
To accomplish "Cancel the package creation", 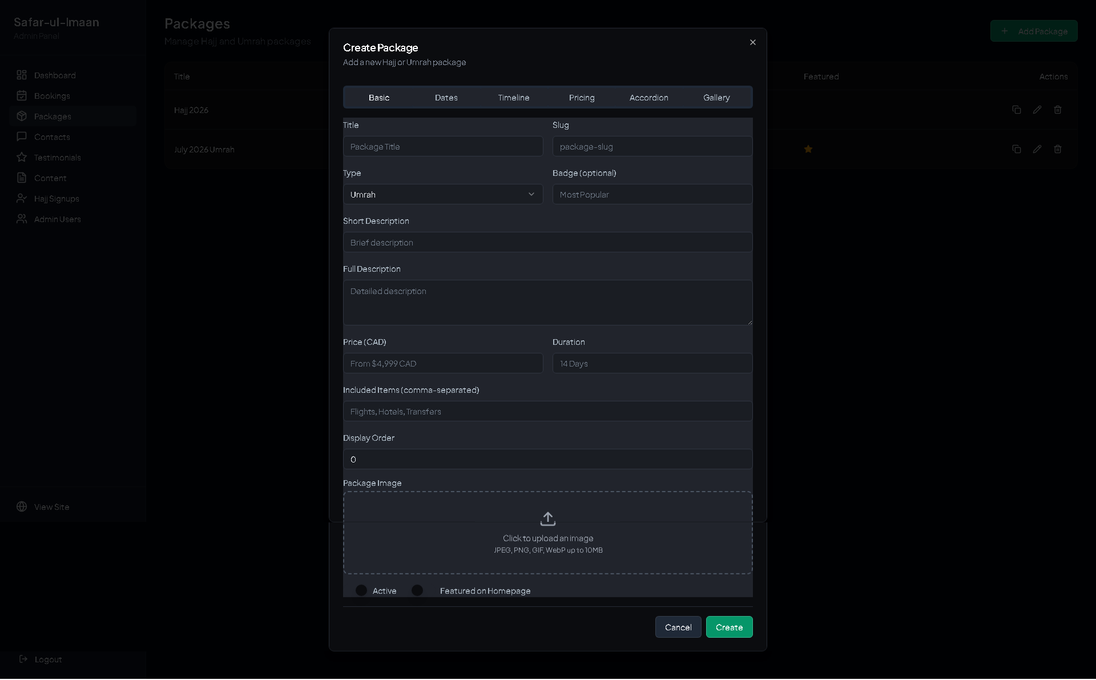I will (x=678, y=626).
